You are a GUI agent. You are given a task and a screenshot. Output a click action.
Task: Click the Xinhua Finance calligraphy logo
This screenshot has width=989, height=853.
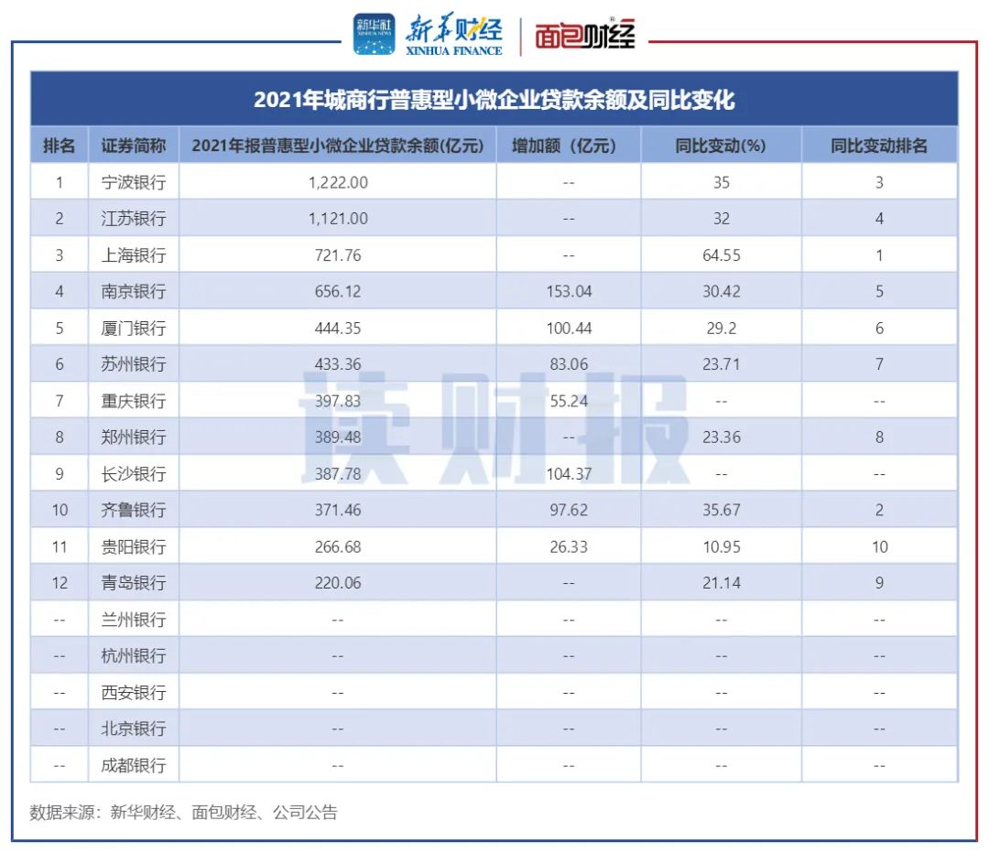(453, 35)
